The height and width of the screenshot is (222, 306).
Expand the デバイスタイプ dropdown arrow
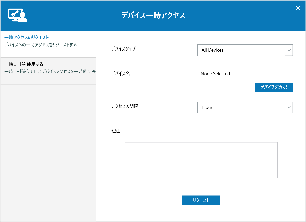pyautogui.click(x=289, y=50)
